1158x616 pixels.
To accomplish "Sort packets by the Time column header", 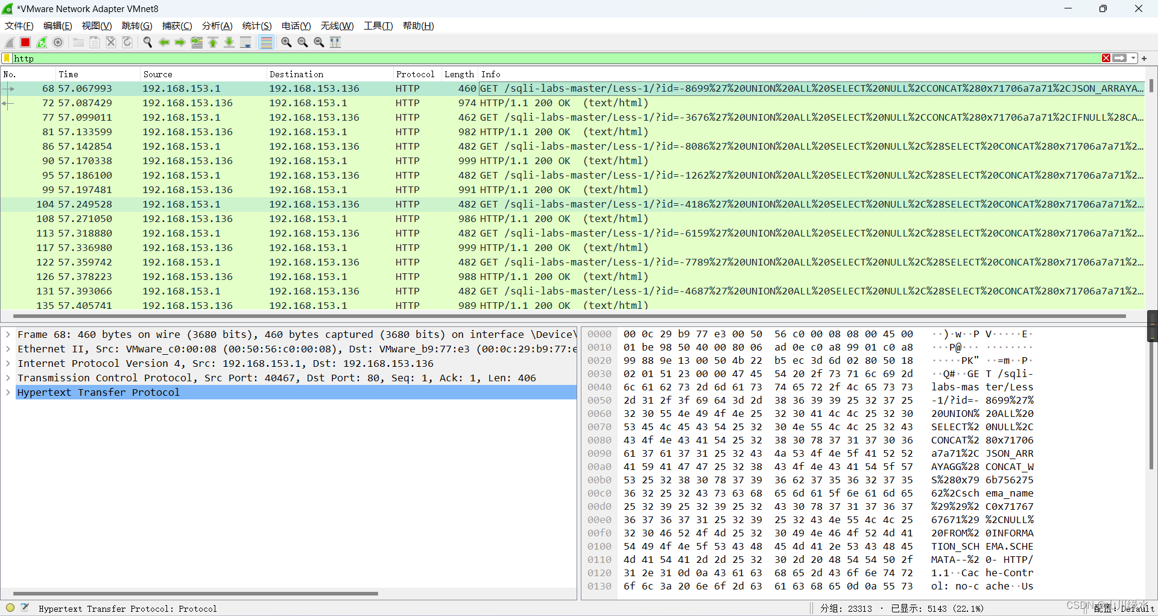I will coord(98,74).
